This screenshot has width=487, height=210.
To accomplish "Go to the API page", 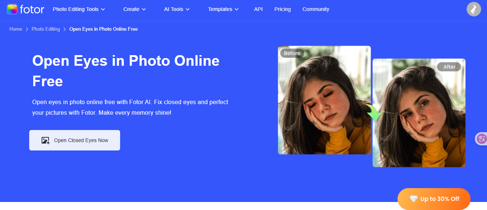I will tap(258, 9).
